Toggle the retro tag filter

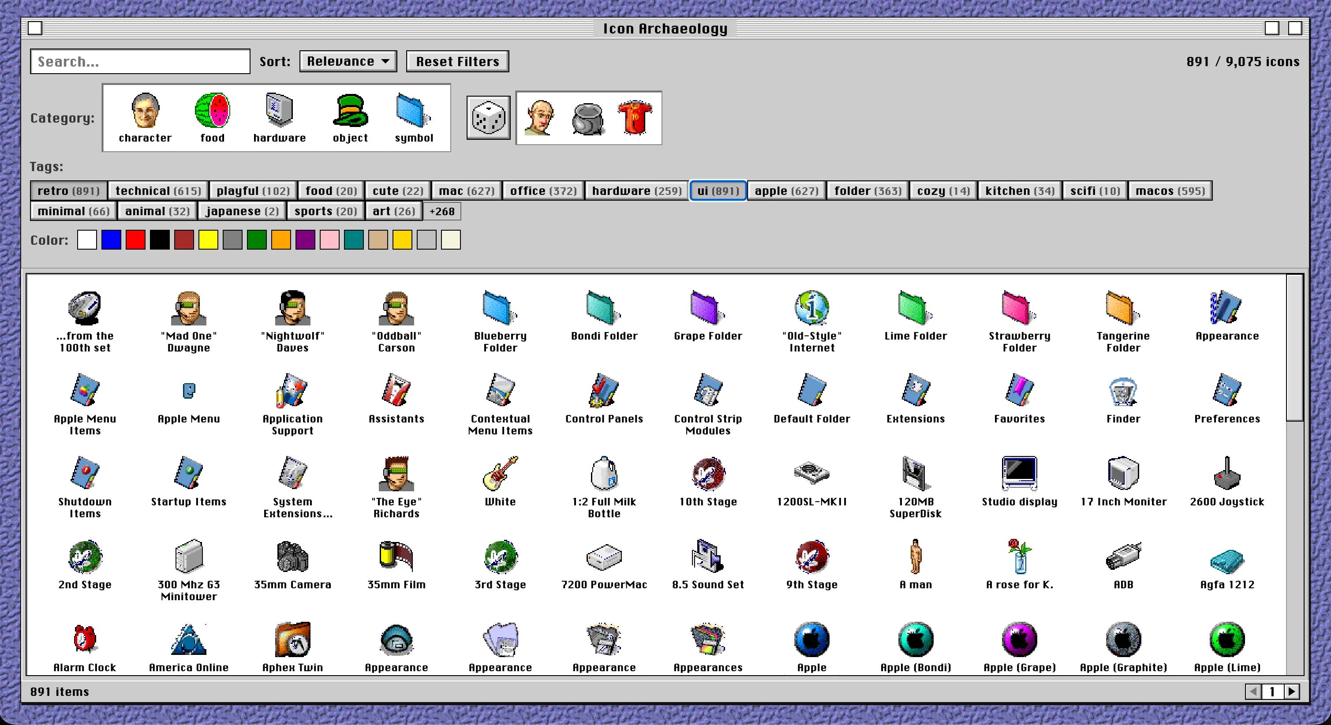pos(68,191)
